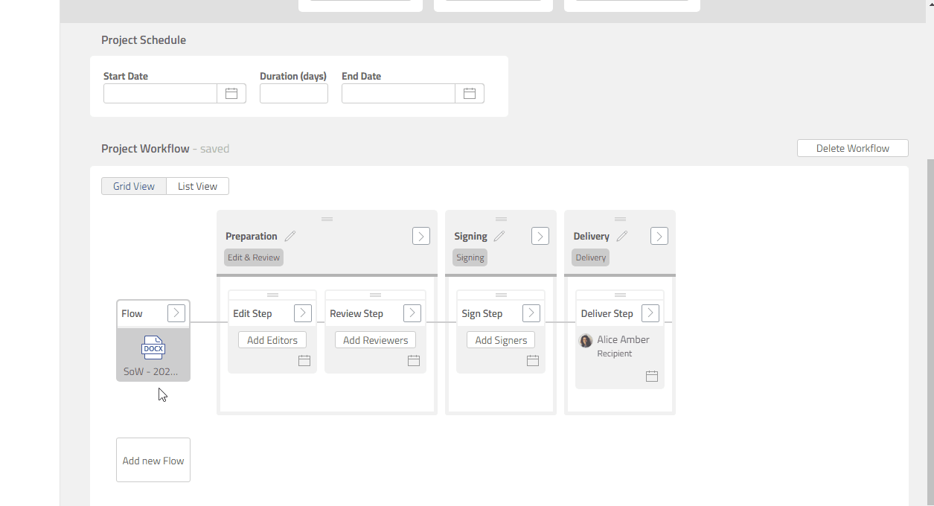The width and height of the screenshot is (934, 506).
Task: Open the calendar icon on Sign Step
Action: 533,360
